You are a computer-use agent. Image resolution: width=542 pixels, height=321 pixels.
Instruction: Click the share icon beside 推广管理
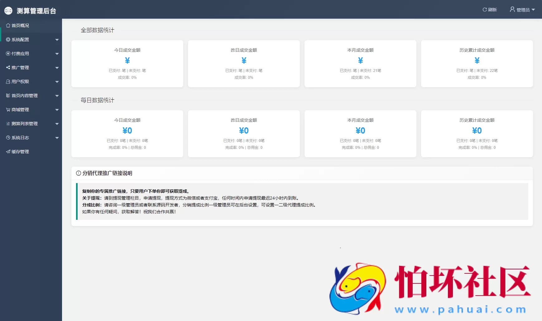8,68
